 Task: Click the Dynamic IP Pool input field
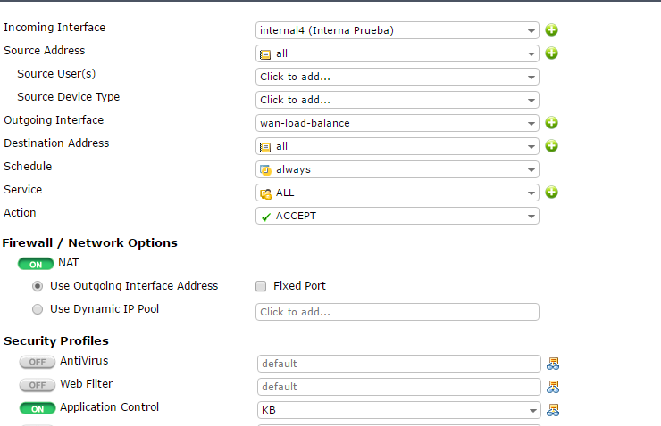(x=397, y=312)
